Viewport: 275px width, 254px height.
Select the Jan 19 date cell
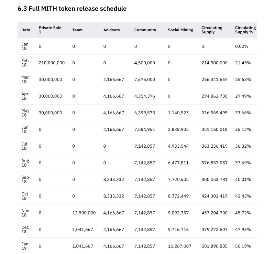coord(25,246)
